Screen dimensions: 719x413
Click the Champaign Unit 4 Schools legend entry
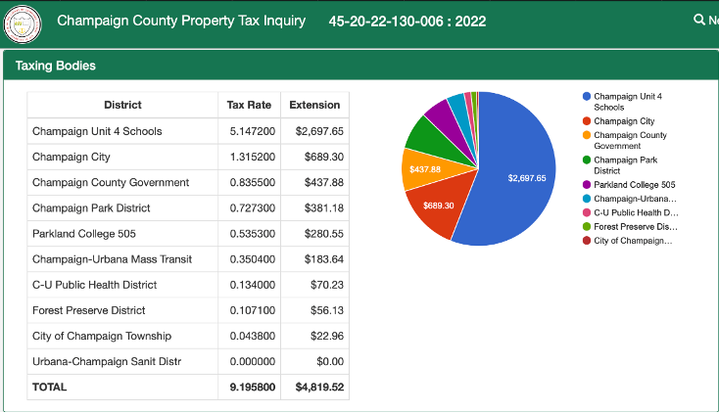pyautogui.click(x=623, y=102)
